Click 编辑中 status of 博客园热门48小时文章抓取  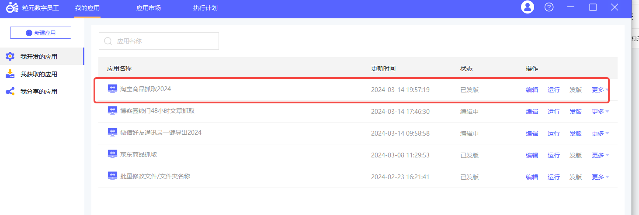(x=469, y=112)
